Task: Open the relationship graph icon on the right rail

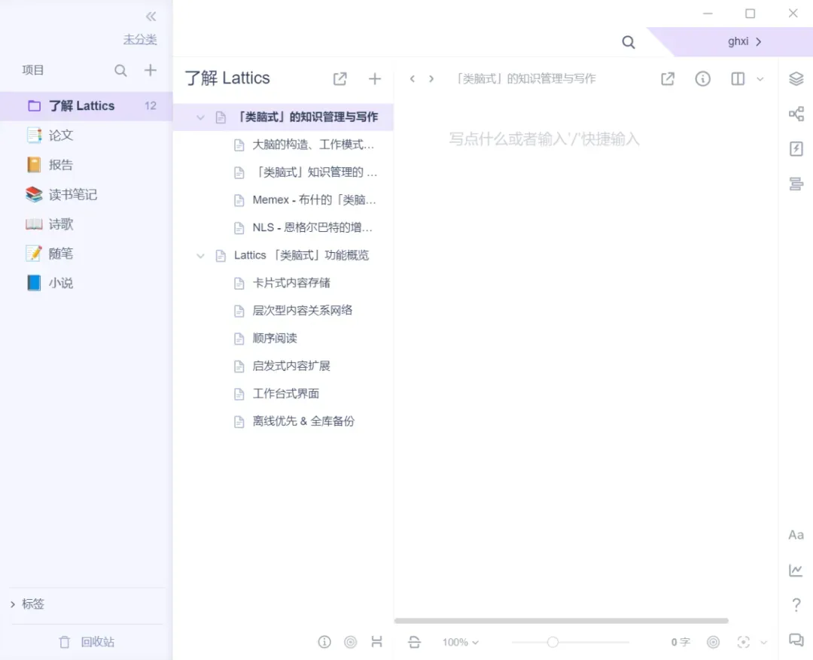Action: click(796, 114)
